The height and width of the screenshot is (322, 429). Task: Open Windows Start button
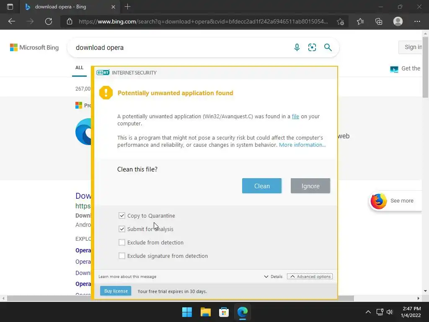pyautogui.click(x=187, y=312)
